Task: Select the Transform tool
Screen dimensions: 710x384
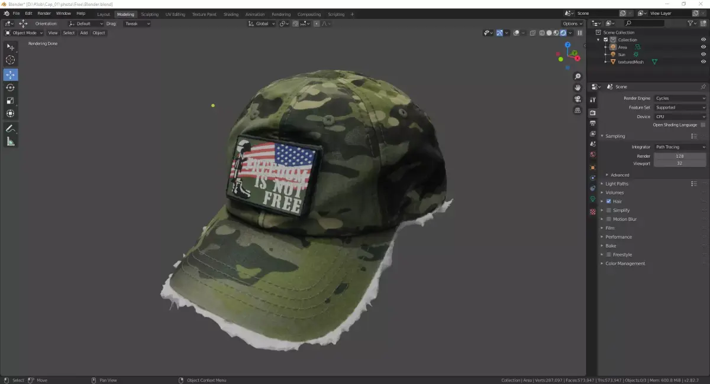Action: coord(11,113)
